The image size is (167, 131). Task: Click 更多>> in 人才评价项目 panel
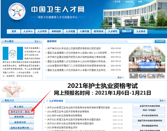(162, 101)
